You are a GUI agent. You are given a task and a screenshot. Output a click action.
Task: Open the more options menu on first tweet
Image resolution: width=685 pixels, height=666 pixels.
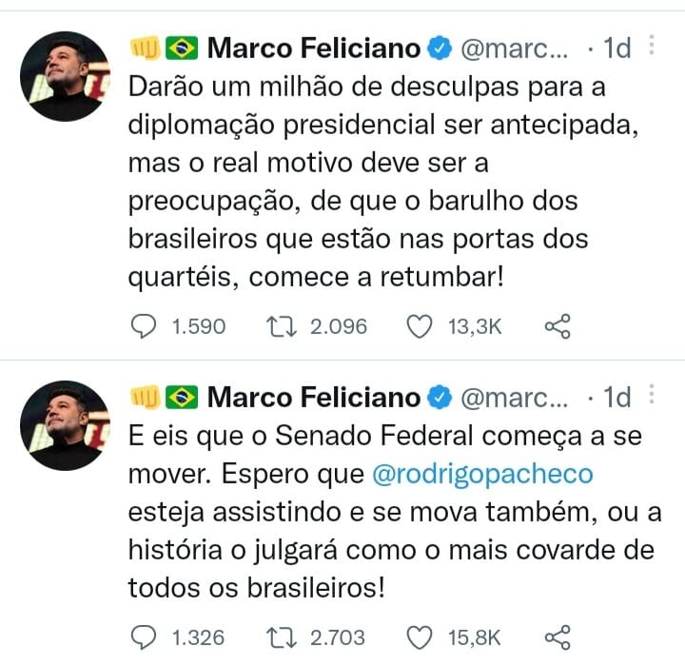[x=652, y=45]
